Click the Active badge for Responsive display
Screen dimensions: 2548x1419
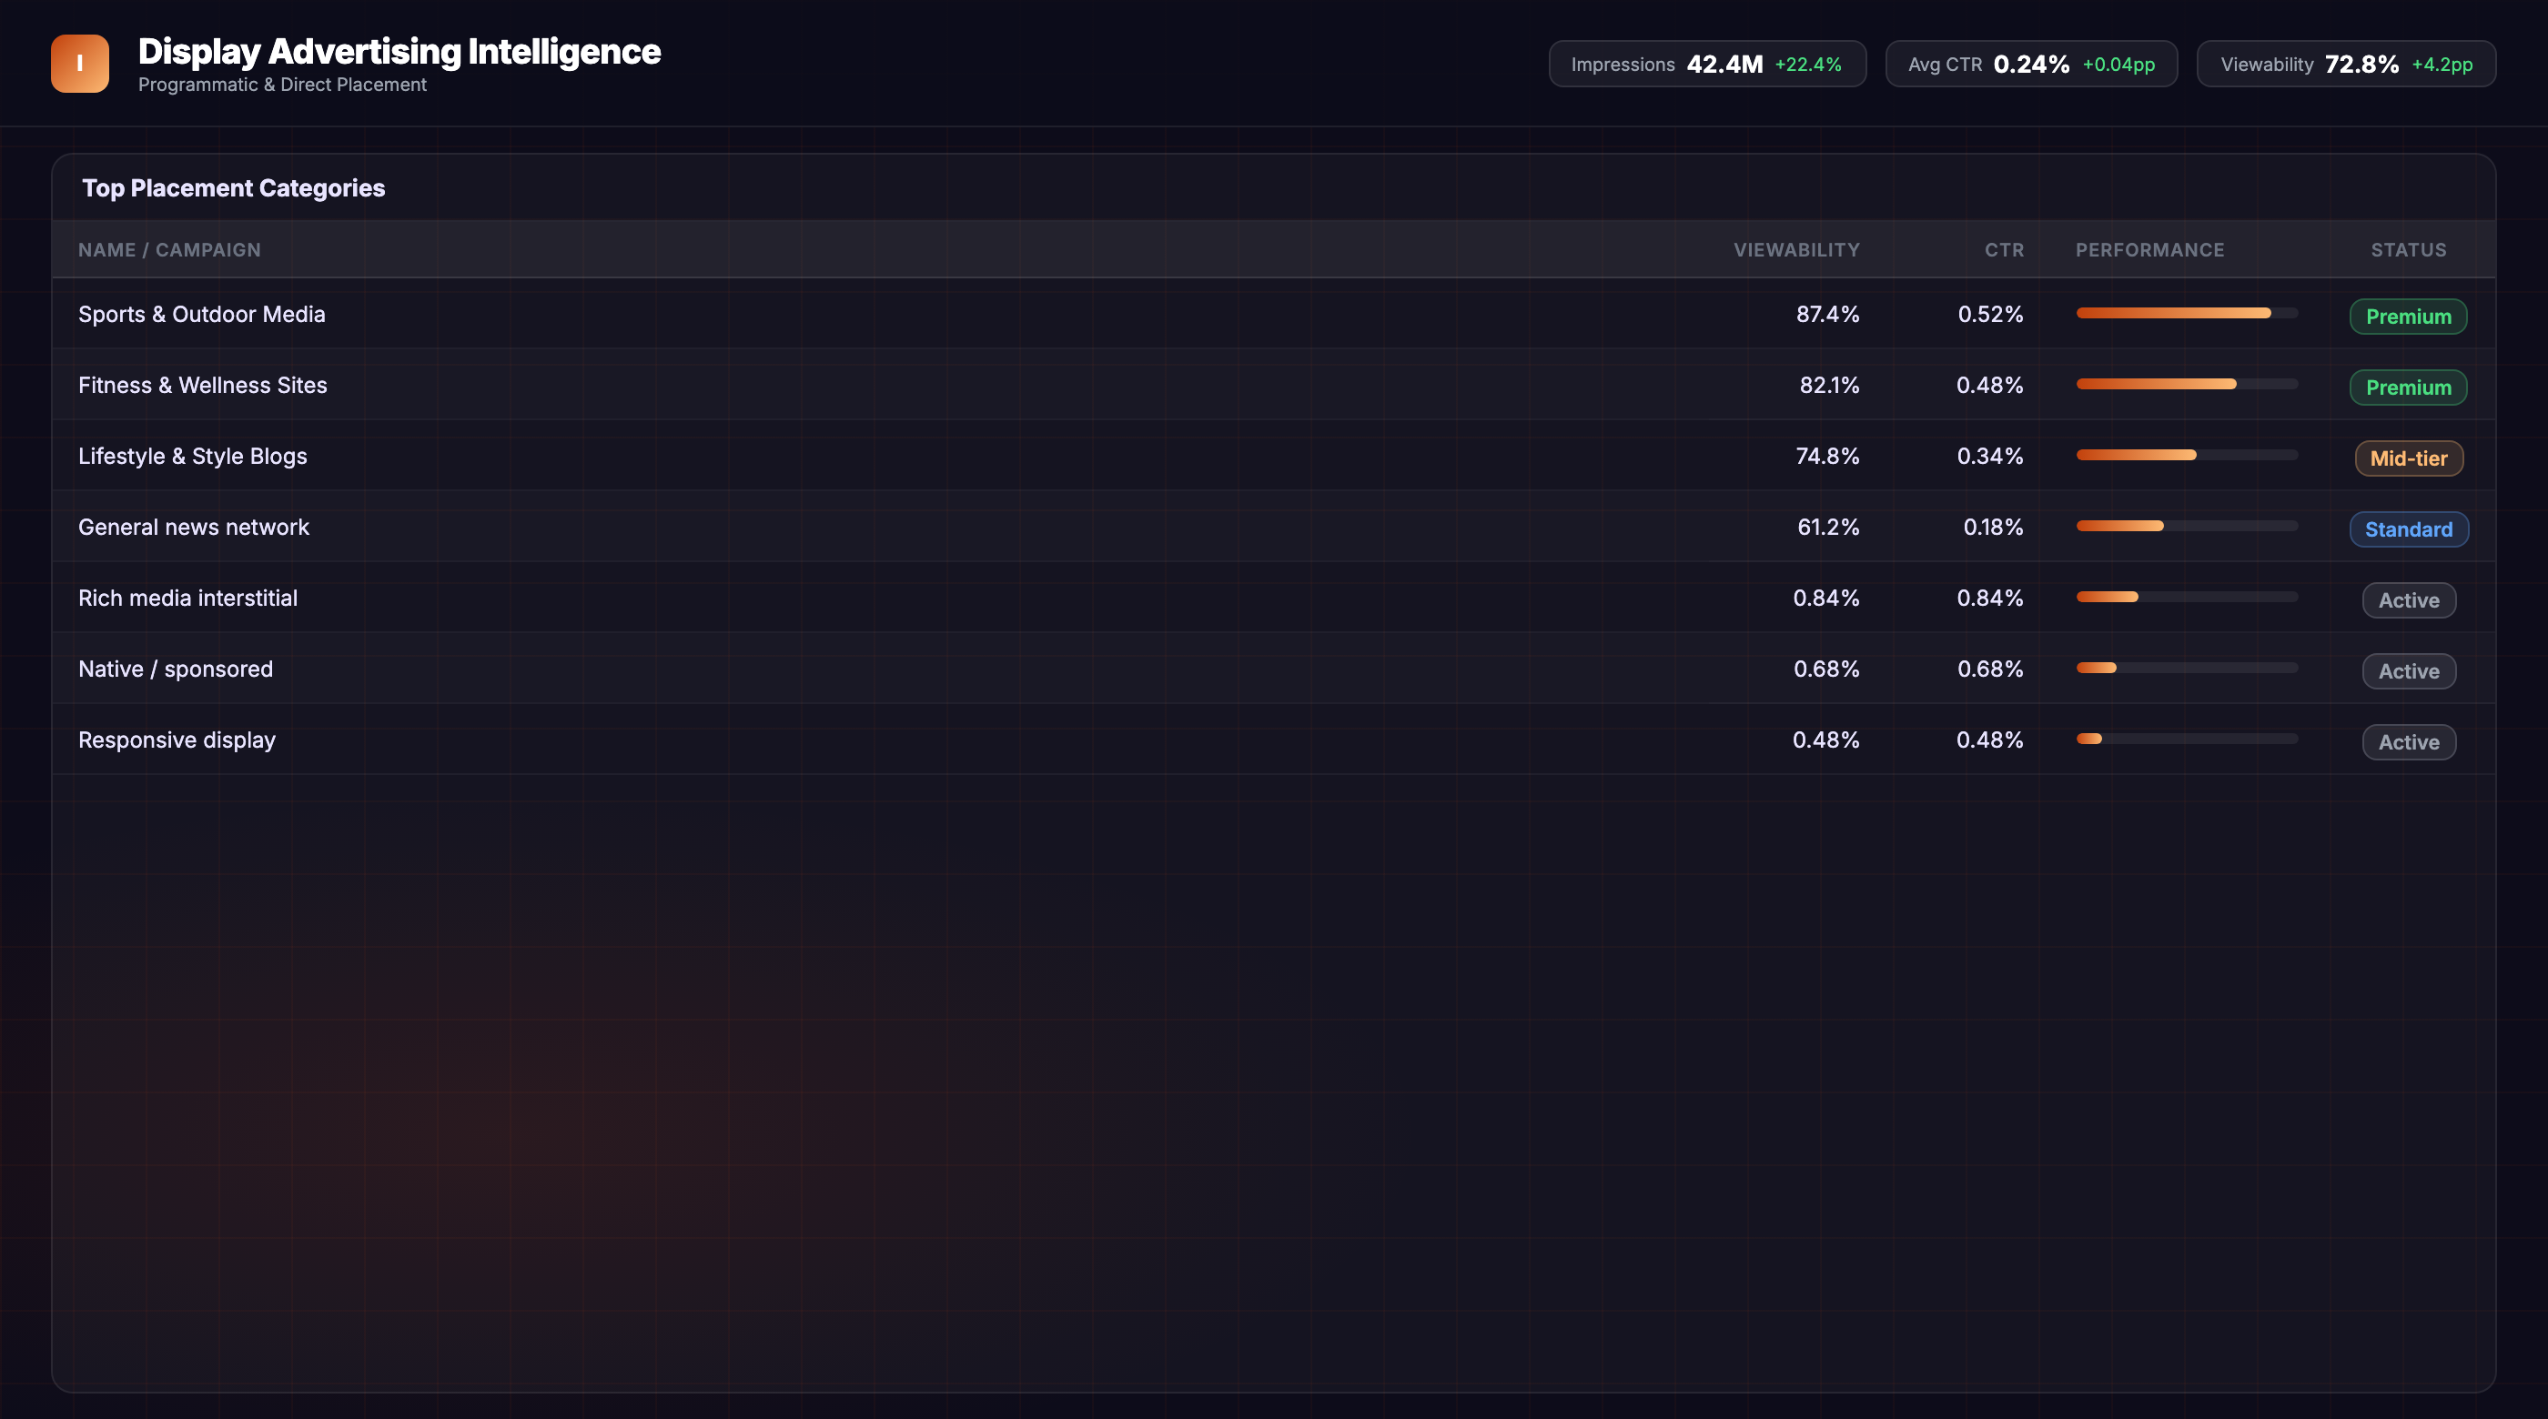[x=2409, y=742]
